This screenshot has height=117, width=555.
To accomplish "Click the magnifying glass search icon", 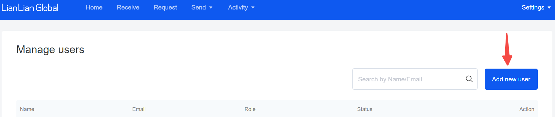I will point(469,79).
